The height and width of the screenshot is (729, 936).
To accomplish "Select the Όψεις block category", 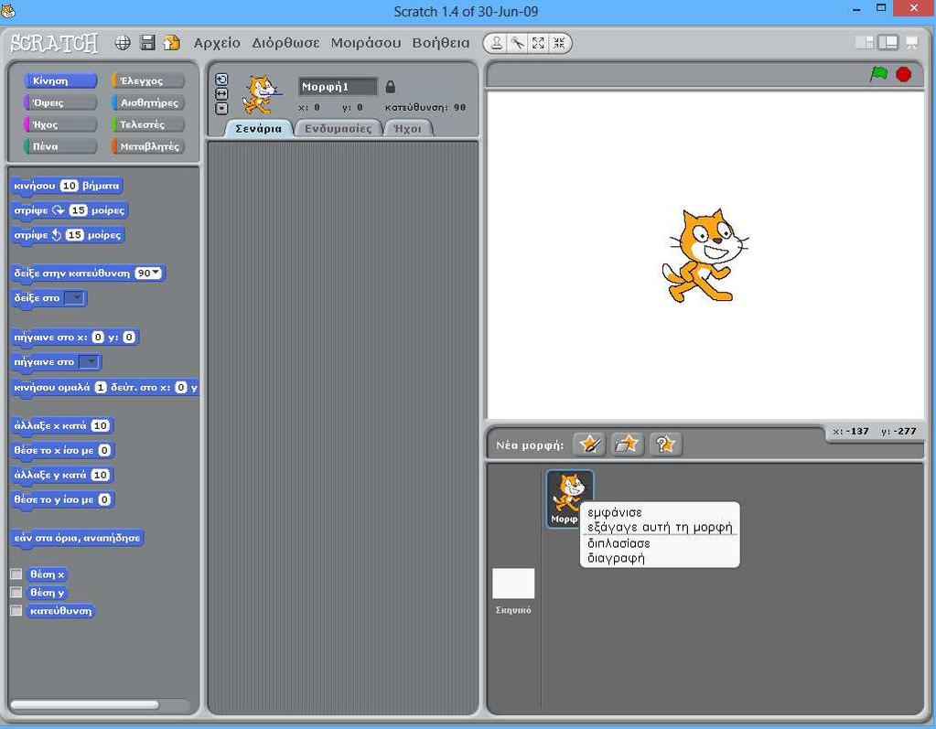I will point(60,102).
